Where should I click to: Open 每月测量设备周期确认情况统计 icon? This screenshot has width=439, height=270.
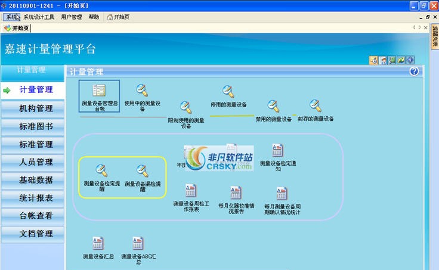282,194
